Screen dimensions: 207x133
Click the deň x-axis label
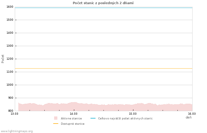pyautogui.click(x=188, y=118)
